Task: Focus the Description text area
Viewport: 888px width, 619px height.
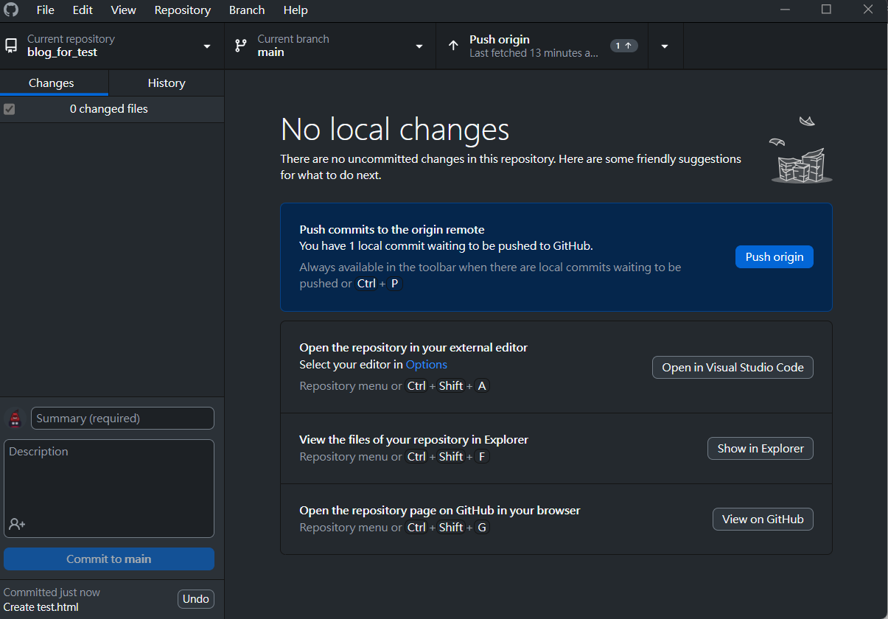Action: [109, 489]
